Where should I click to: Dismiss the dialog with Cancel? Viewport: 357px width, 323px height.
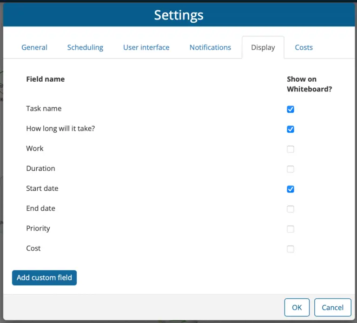(x=333, y=307)
